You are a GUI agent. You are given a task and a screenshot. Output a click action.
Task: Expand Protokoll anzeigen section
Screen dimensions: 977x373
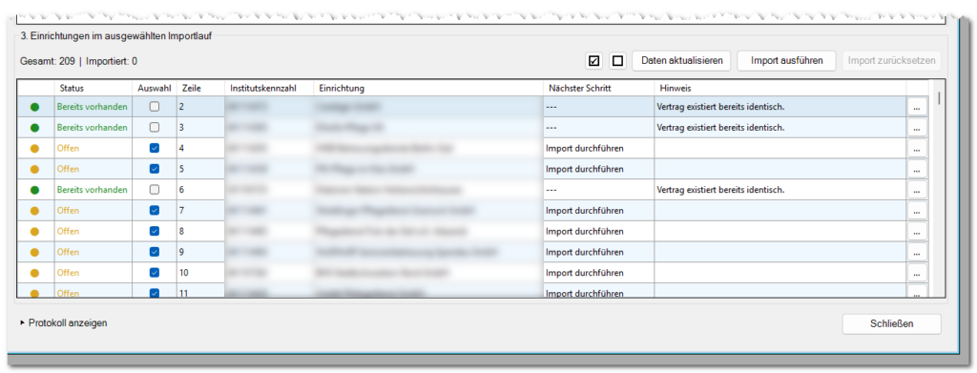pyautogui.click(x=64, y=323)
